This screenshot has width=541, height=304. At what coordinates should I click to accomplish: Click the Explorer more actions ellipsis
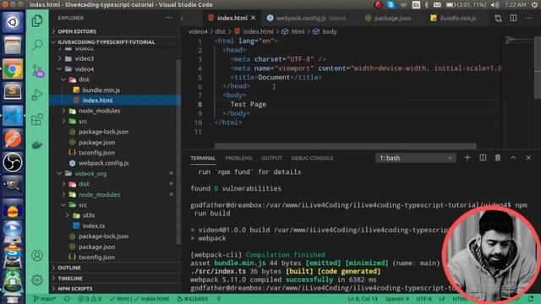point(168,18)
